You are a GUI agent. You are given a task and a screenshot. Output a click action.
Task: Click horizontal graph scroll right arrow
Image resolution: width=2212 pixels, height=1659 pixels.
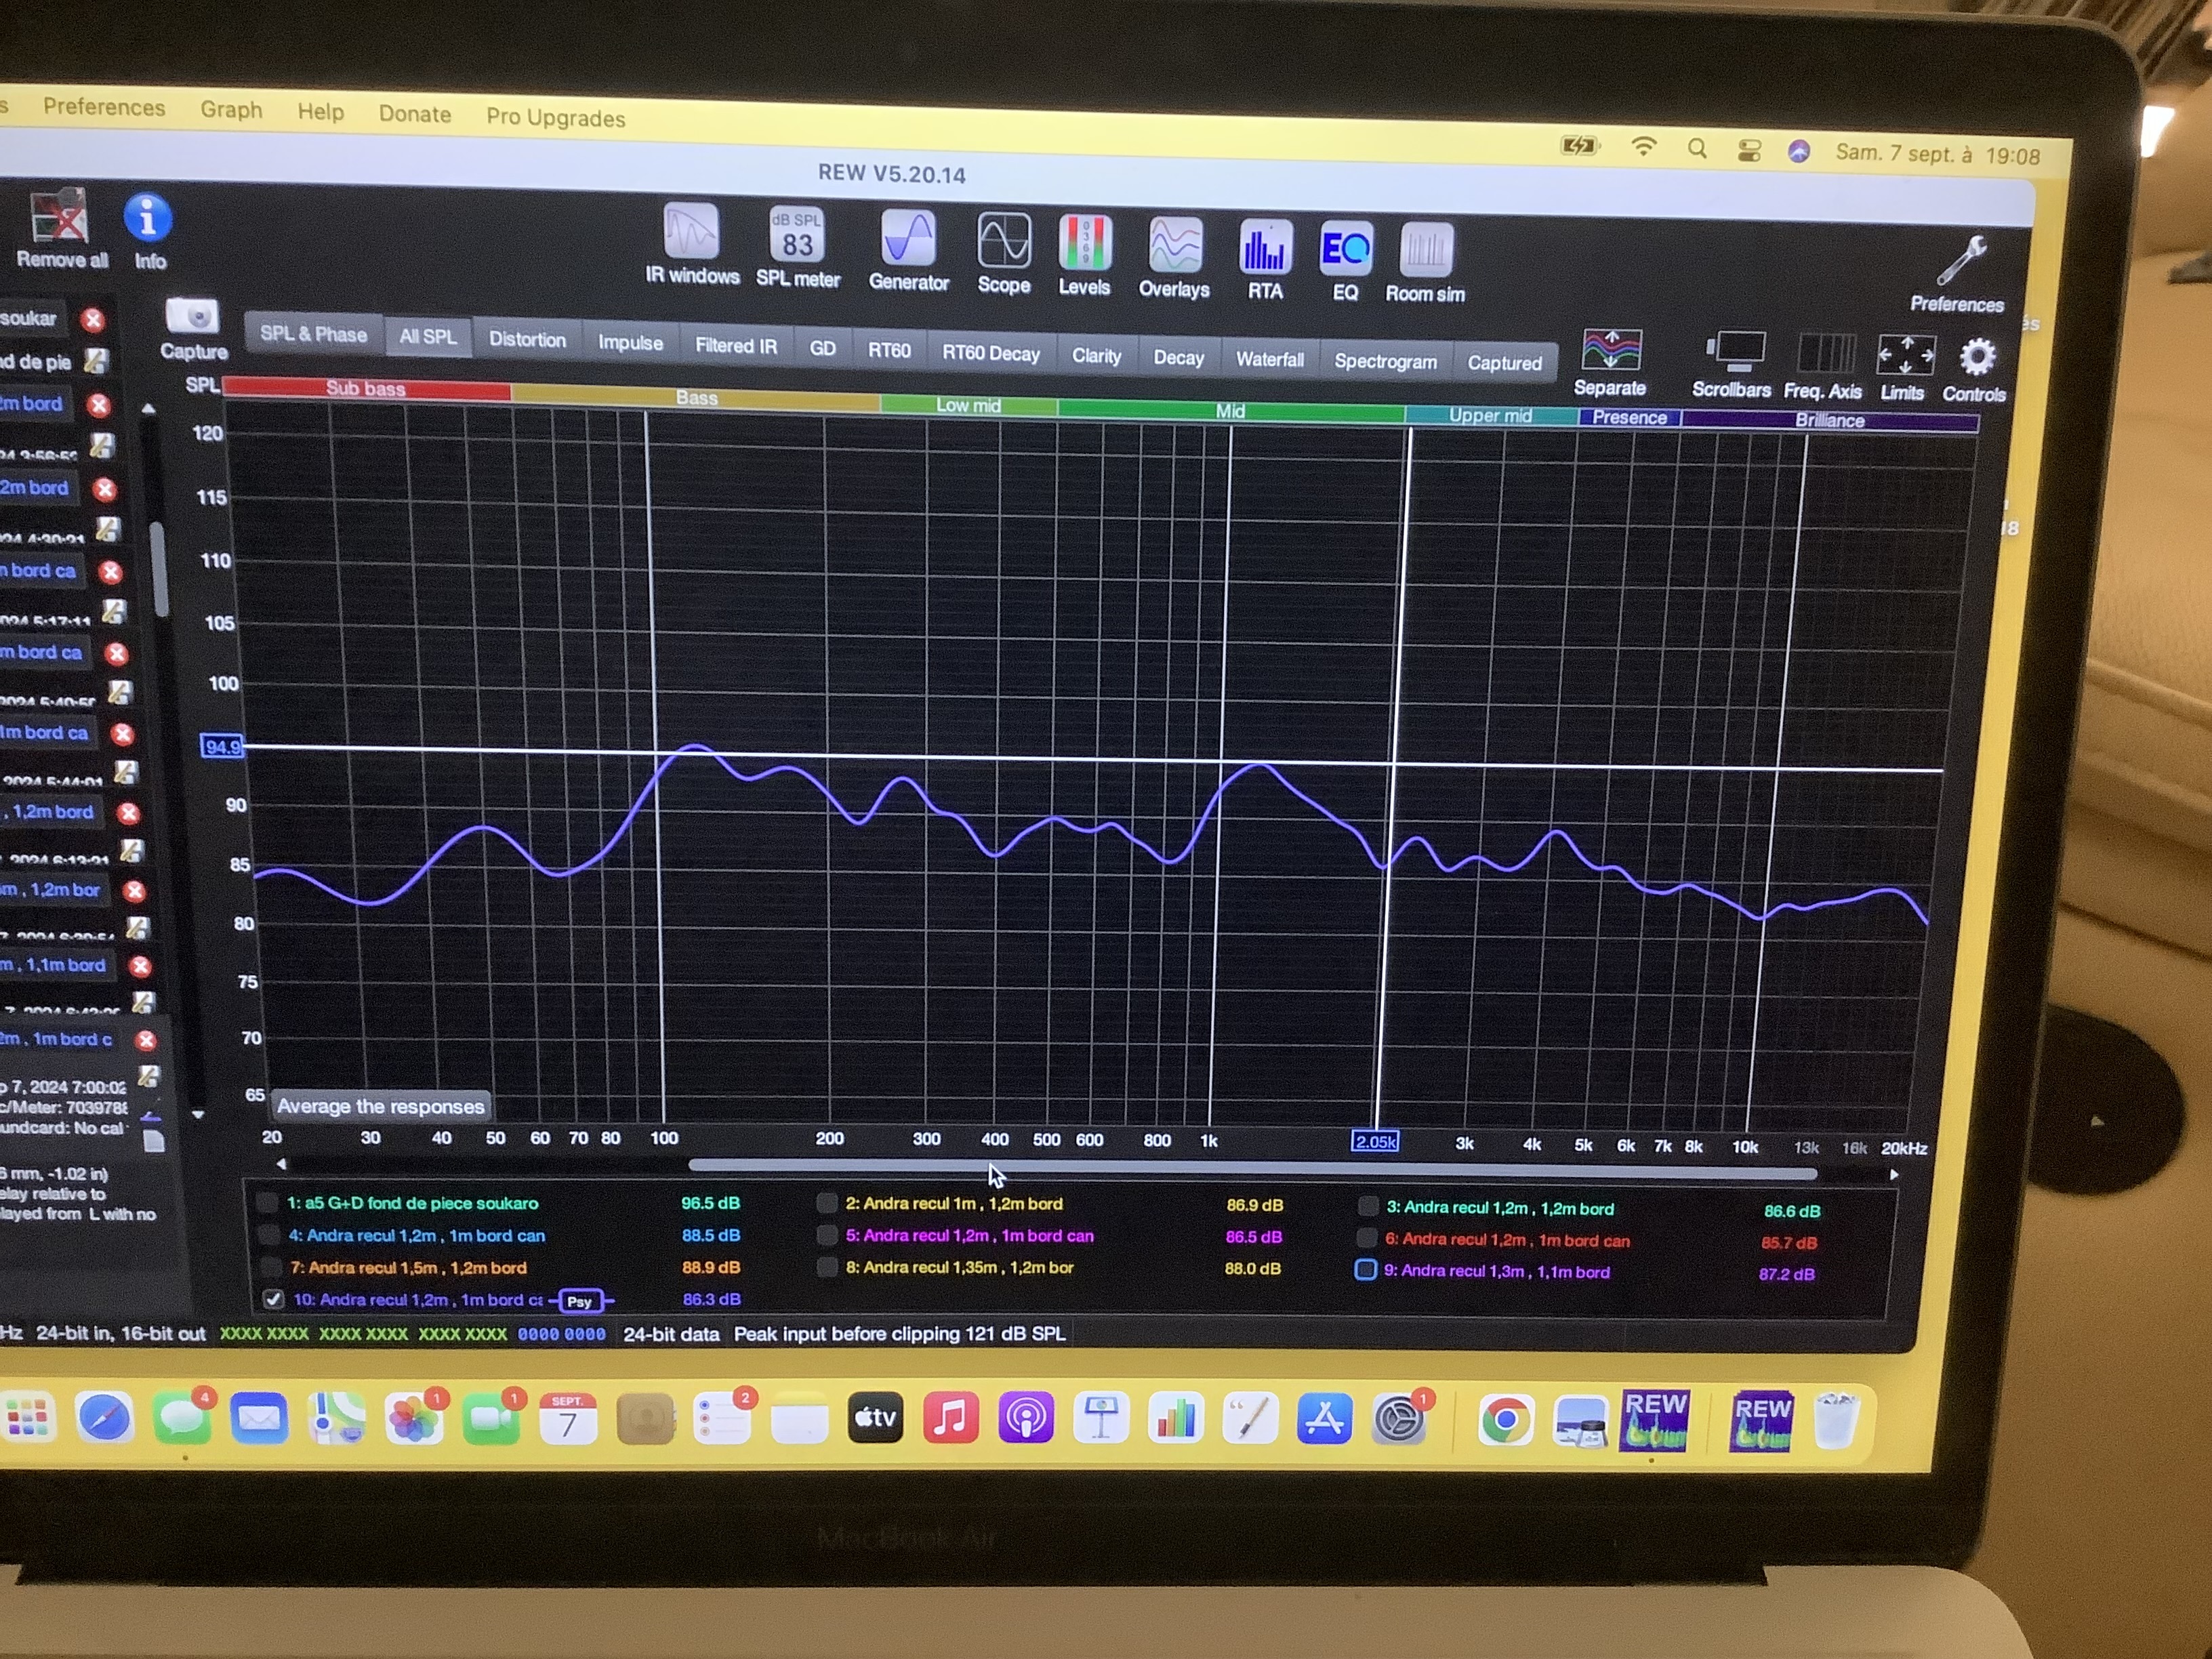point(1893,1175)
